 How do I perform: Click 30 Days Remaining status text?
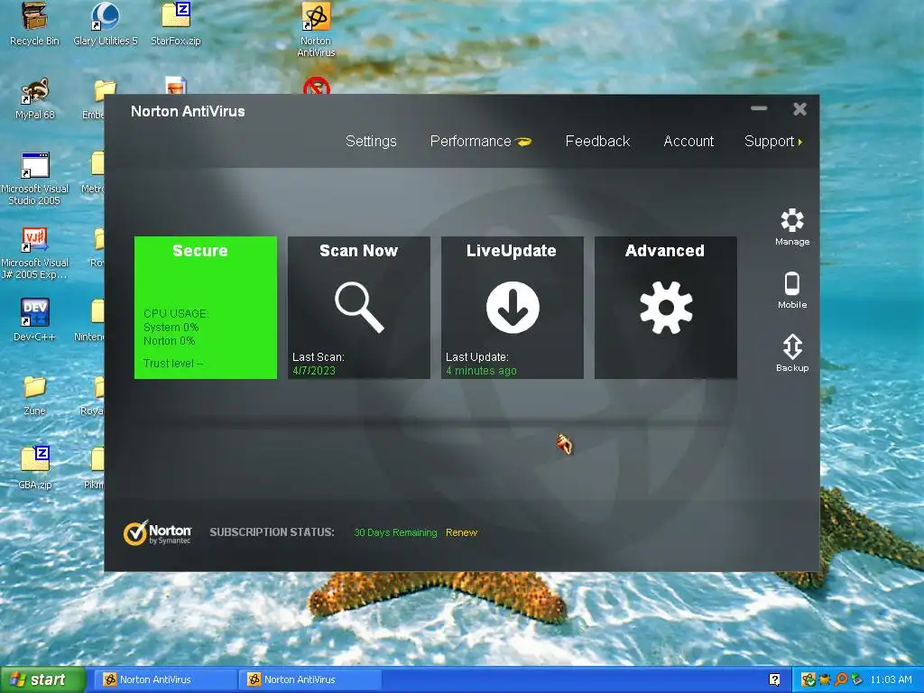[x=395, y=532]
